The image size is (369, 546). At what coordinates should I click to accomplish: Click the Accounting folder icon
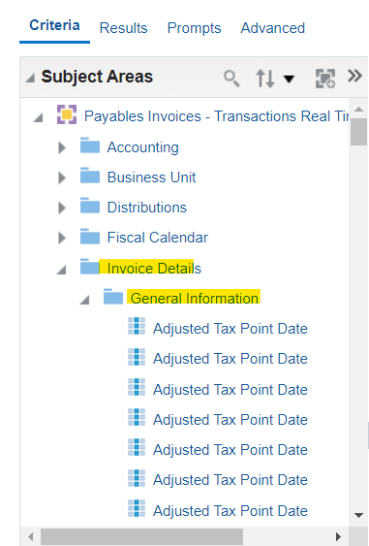(x=90, y=145)
